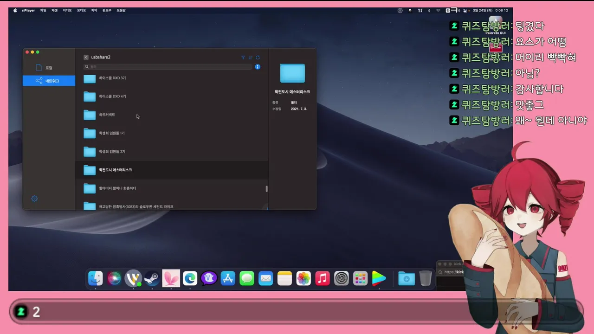
Task: Open the 파일 menu
Action: pyautogui.click(x=43, y=10)
